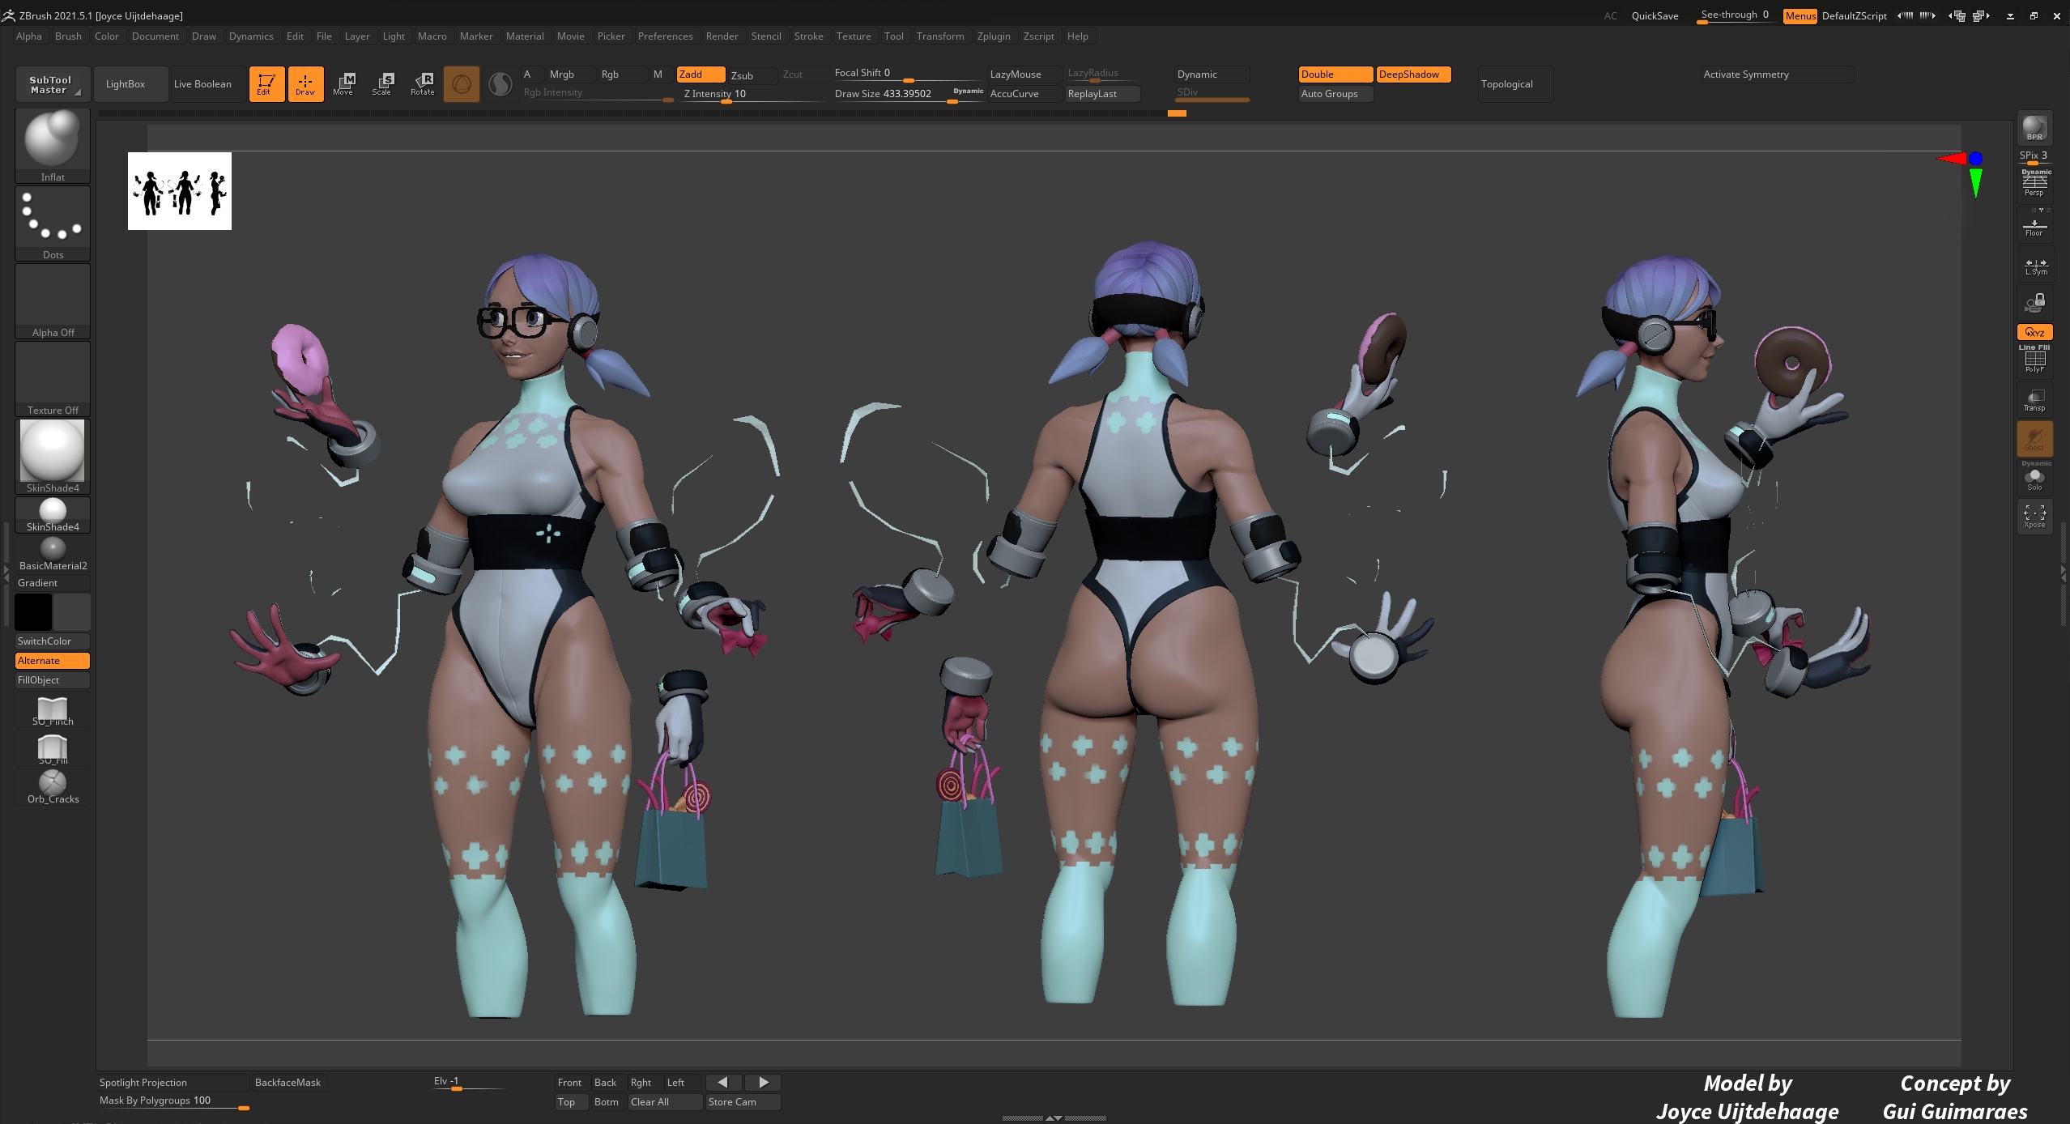Screen dimensions: 2070x1124
Task: Pick the black main color swatch
Action: coord(33,612)
